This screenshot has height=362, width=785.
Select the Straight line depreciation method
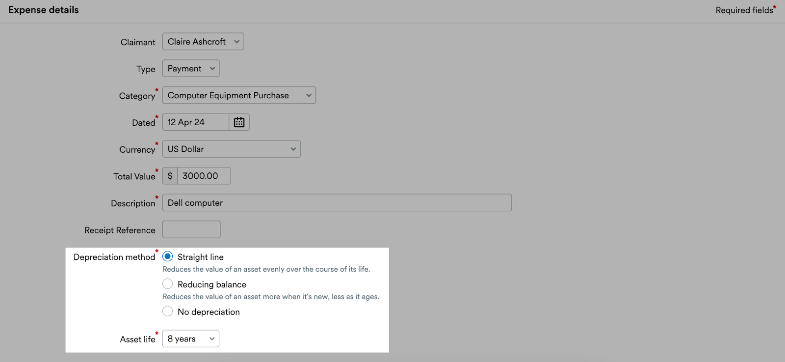[168, 256]
